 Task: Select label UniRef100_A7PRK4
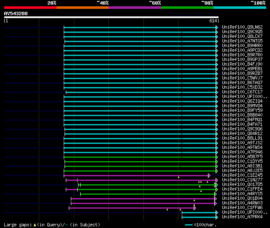(x=242, y=217)
